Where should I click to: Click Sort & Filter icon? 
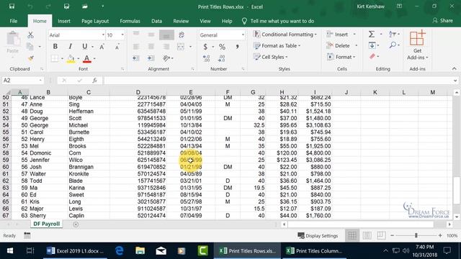[x=392, y=35]
